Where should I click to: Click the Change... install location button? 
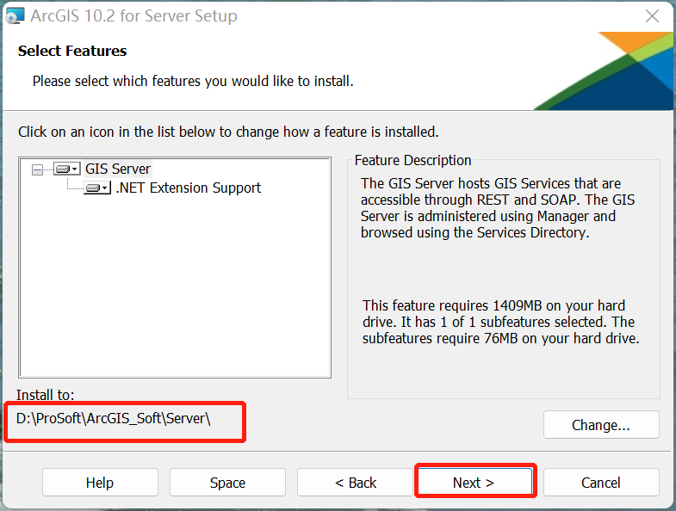[601, 425]
